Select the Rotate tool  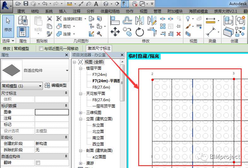[x=140, y=32]
